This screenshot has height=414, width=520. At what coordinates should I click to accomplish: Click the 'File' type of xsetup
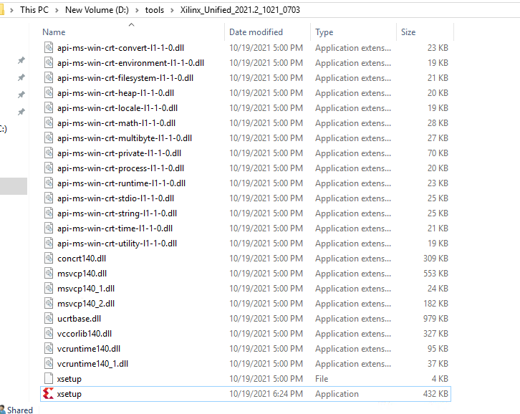click(322, 378)
